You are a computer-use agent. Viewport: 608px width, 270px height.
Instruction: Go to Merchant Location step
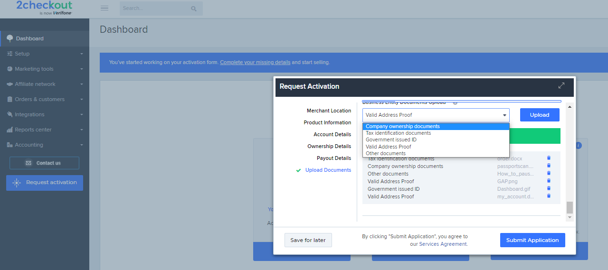pyautogui.click(x=329, y=111)
